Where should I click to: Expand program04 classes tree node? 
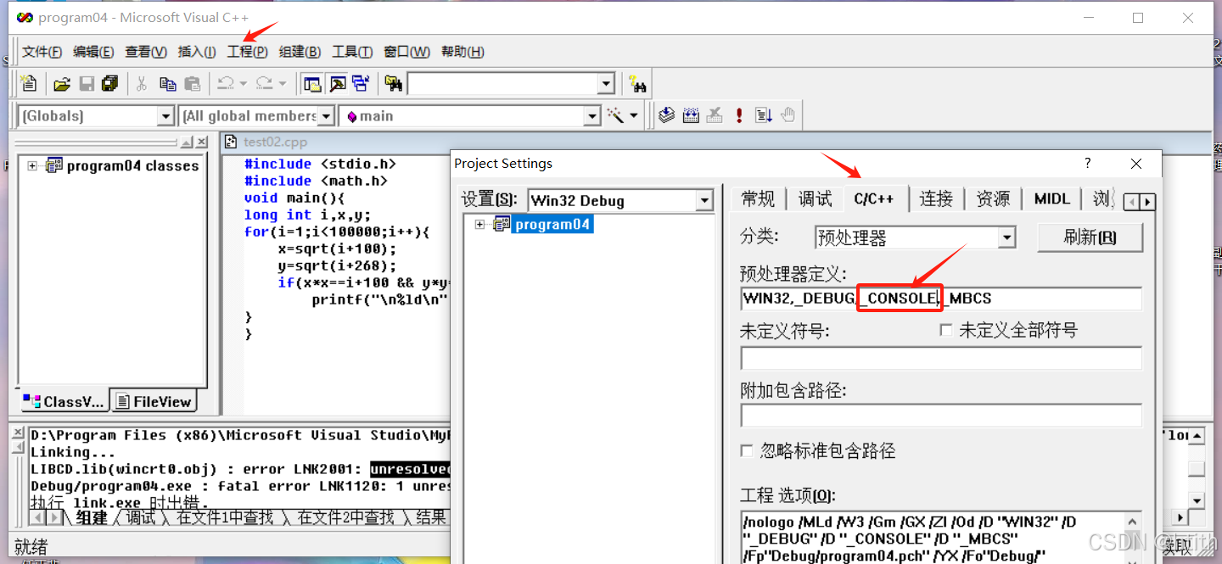tap(32, 165)
